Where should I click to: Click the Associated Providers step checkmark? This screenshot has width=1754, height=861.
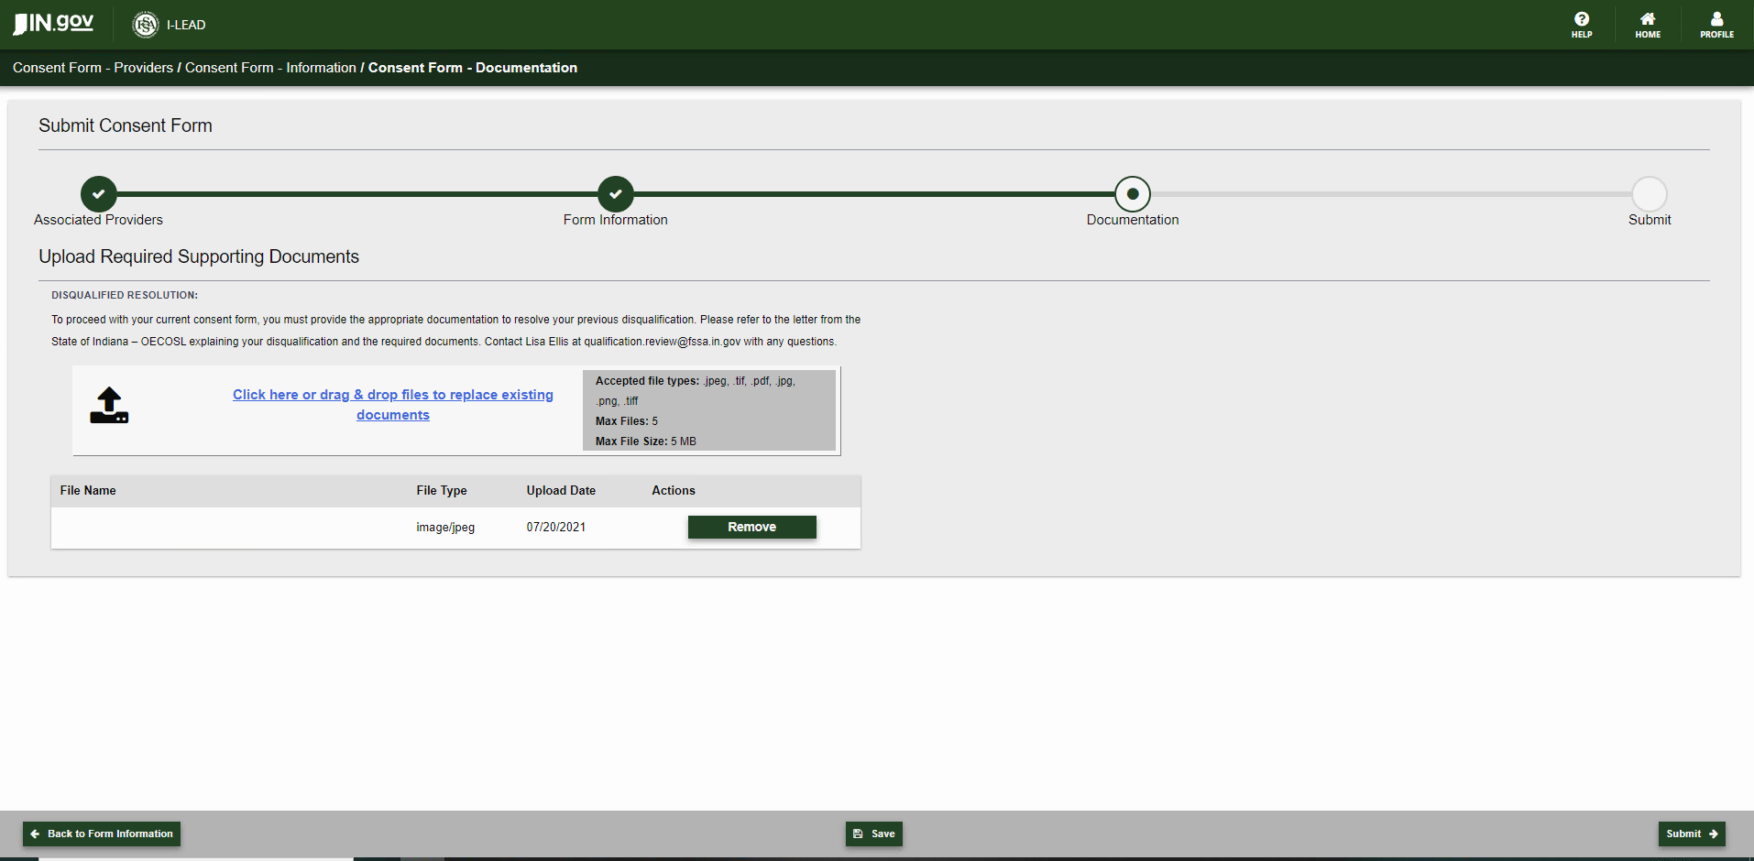pyautogui.click(x=99, y=194)
